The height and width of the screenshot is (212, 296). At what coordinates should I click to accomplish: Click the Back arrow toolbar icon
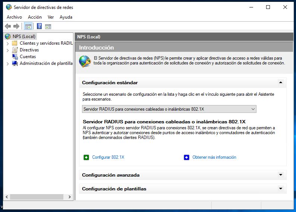(x=8, y=26)
